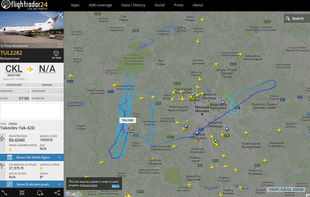Select the red TUL2282 aircraft on map

128,128
